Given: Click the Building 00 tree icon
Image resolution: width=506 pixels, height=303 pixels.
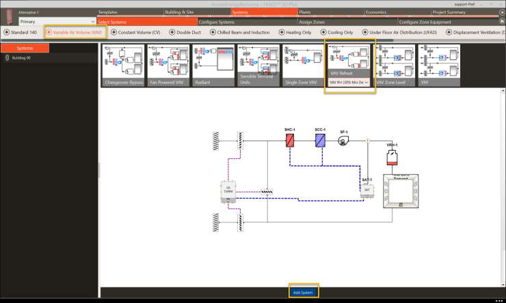Looking at the screenshot, I should tap(7, 58).
